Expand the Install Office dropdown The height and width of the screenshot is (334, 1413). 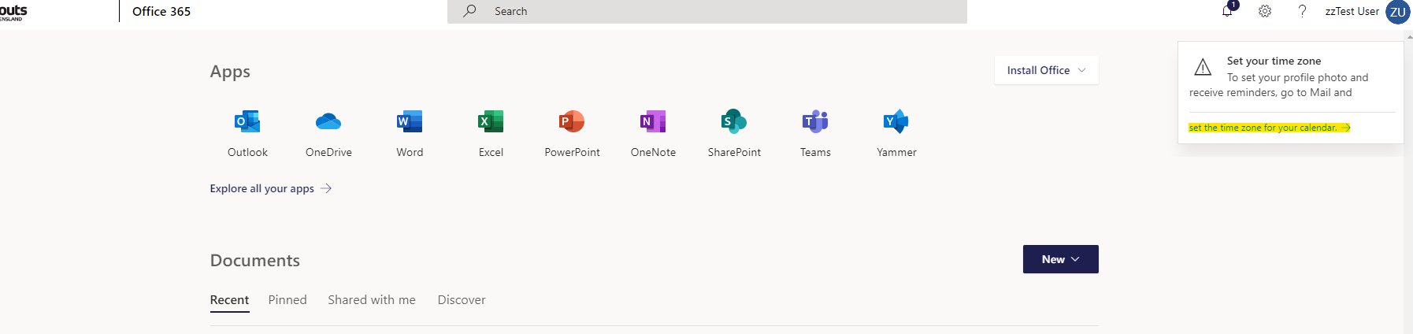click(x=1046, y=70)
